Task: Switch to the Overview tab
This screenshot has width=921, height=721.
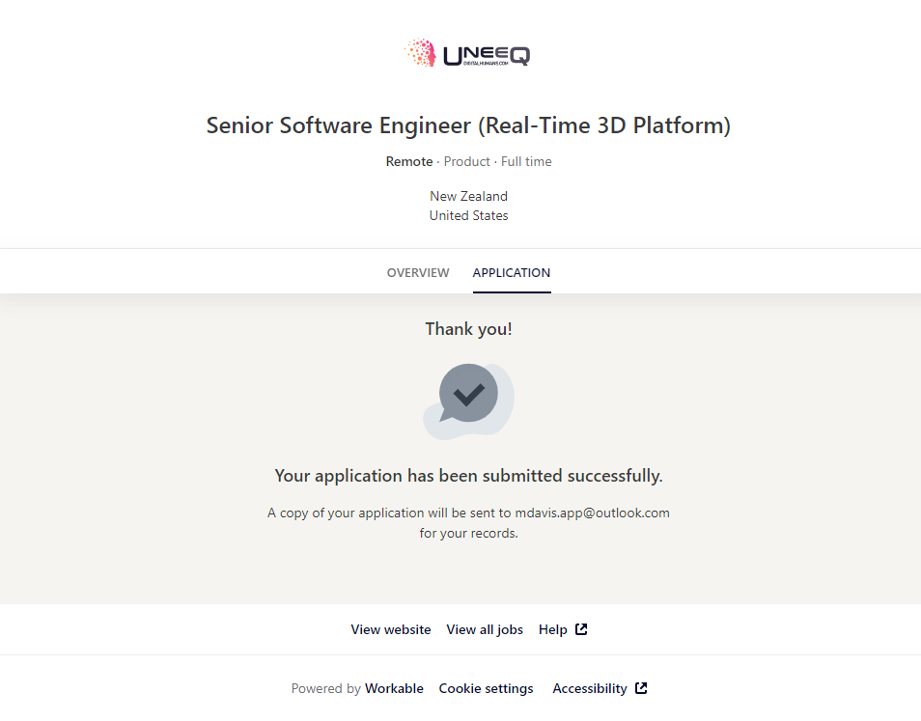Action: click(x=418, y=273)
